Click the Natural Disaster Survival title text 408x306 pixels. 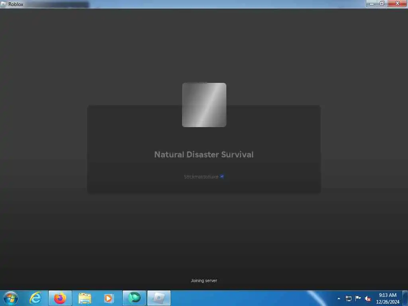204,155
